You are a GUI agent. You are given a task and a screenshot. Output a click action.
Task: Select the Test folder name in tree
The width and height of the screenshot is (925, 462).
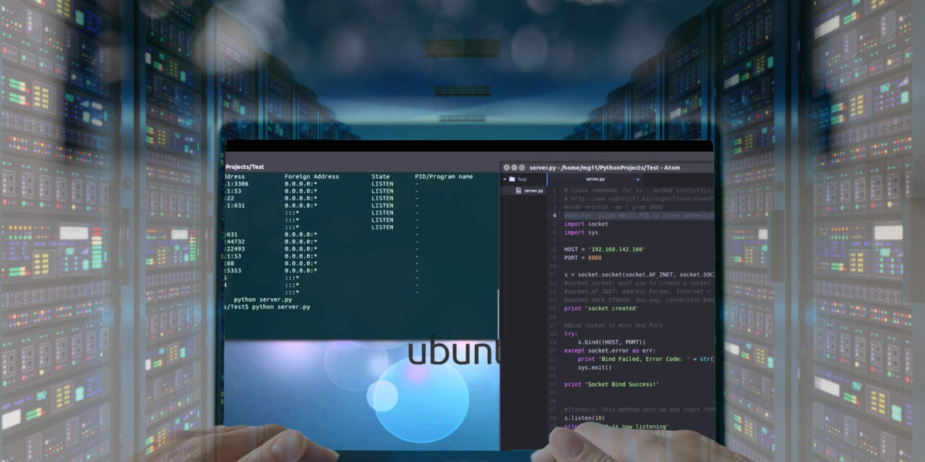pos(522,179)
